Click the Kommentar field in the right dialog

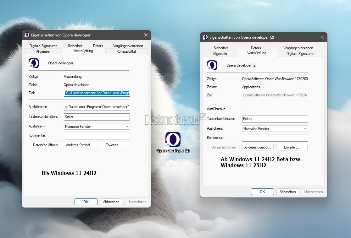pyautogui.click(x=275, y=138)
